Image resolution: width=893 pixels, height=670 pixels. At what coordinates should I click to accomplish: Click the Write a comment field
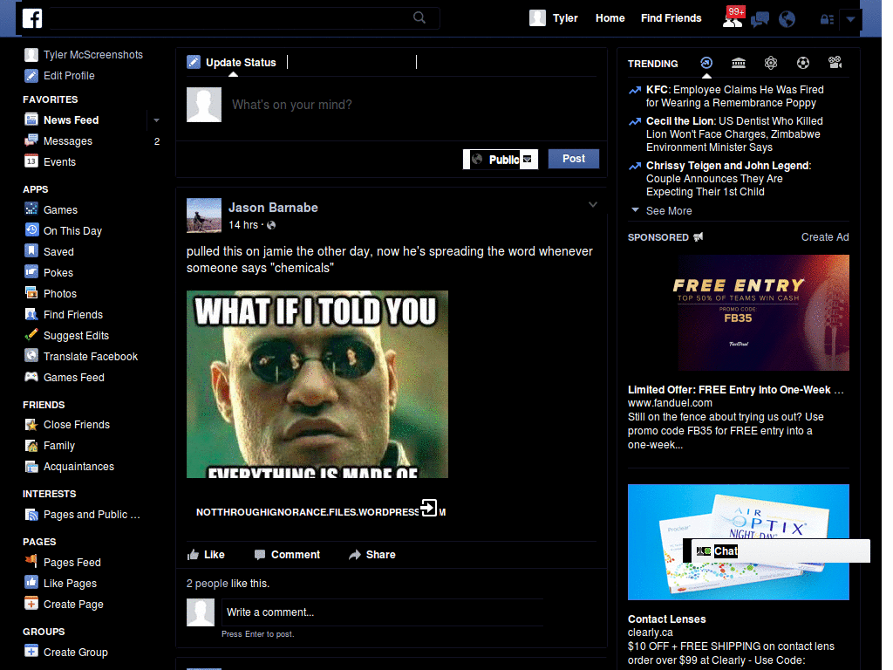point(382,612)
